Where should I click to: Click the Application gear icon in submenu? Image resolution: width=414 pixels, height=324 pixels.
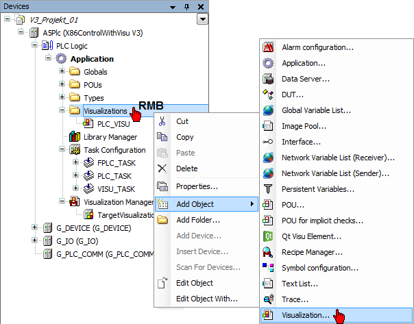(x=268, y=63)
